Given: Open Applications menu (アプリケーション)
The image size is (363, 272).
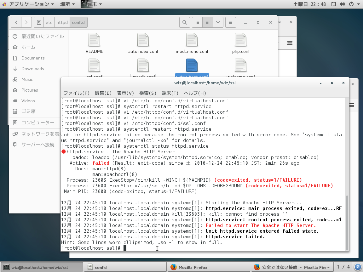Looking at the screenshot, I should coord(28,4).
